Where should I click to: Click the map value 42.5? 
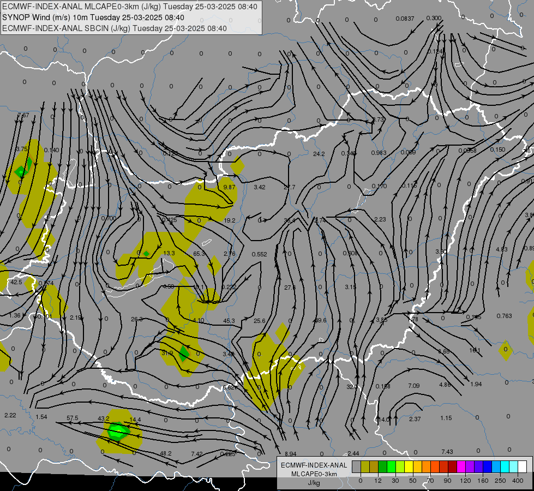pos(16,282)
